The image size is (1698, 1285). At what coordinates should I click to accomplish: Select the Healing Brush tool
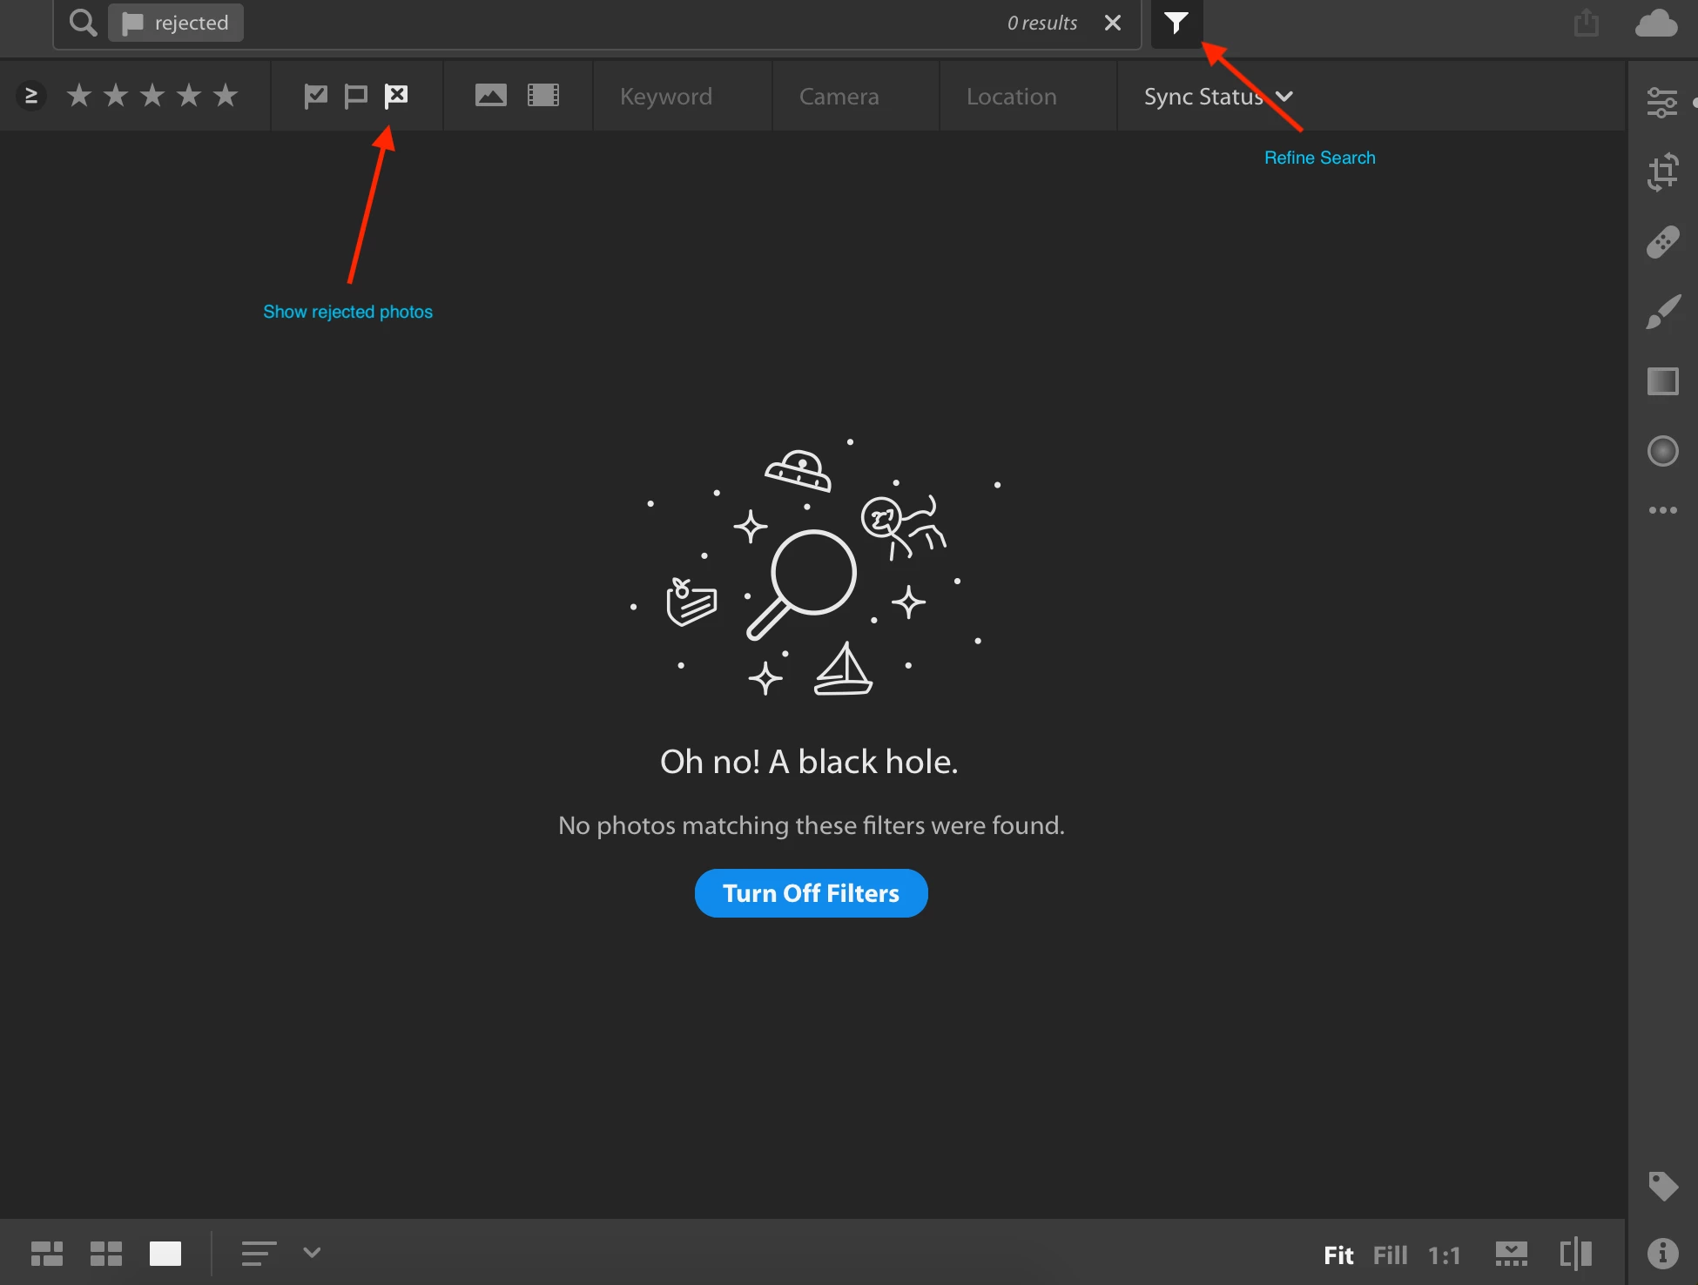point(1661,243)
